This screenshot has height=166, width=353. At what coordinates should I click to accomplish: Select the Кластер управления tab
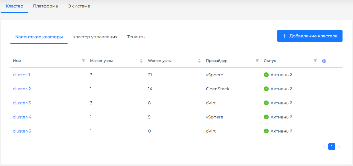[95, 37]
